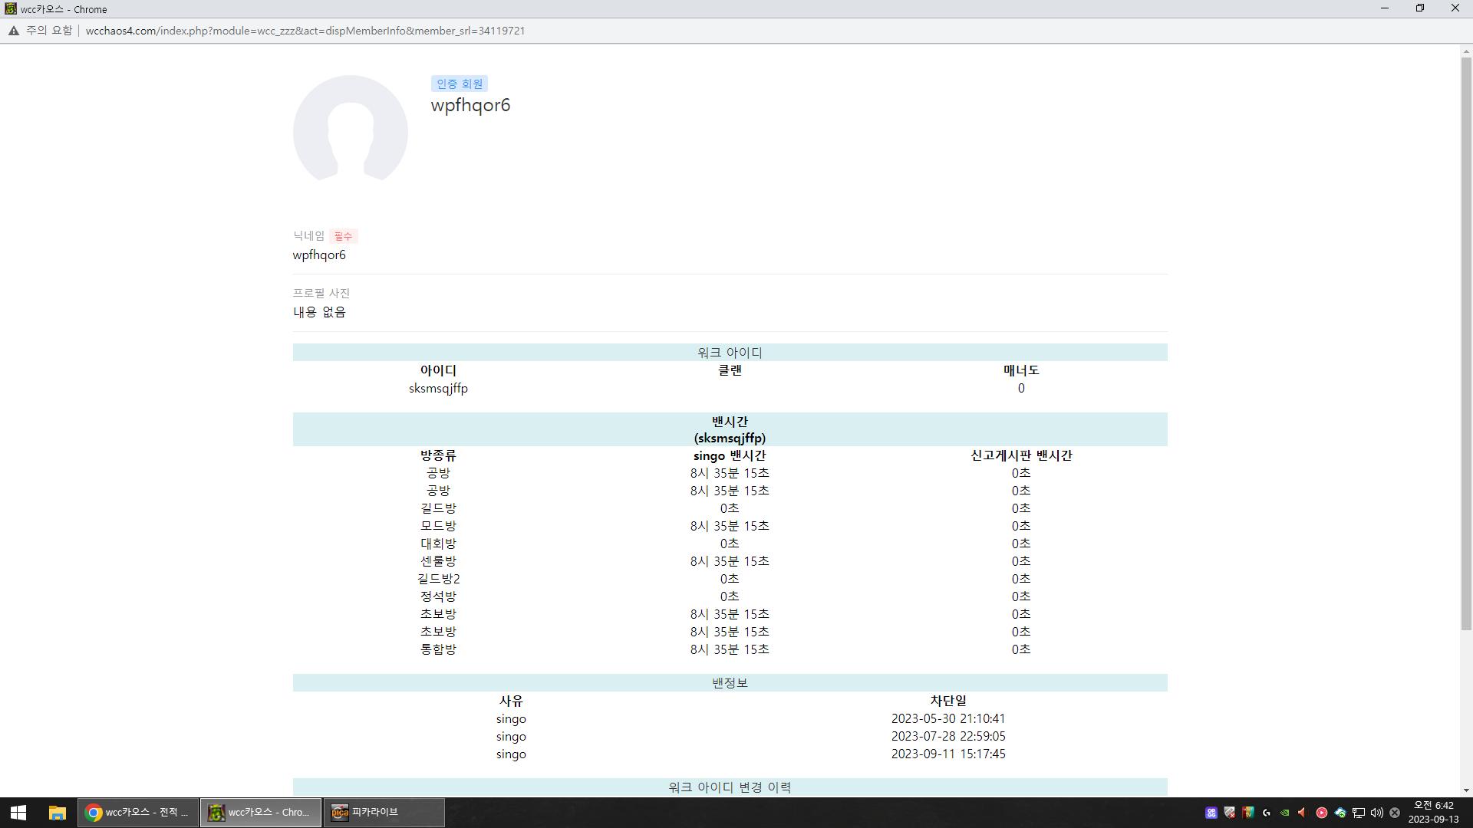This screenshot has height=828, width=1473.
Task: Click the scrollbar up arrow
Action: 1466,51
